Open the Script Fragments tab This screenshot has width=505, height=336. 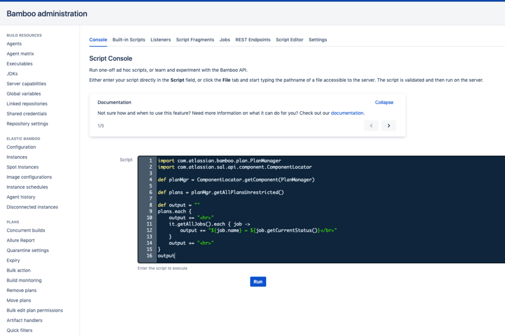(x=195, y=39)
